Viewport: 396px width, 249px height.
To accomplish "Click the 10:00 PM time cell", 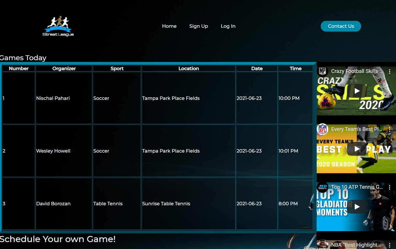I will tap(295, 98).
